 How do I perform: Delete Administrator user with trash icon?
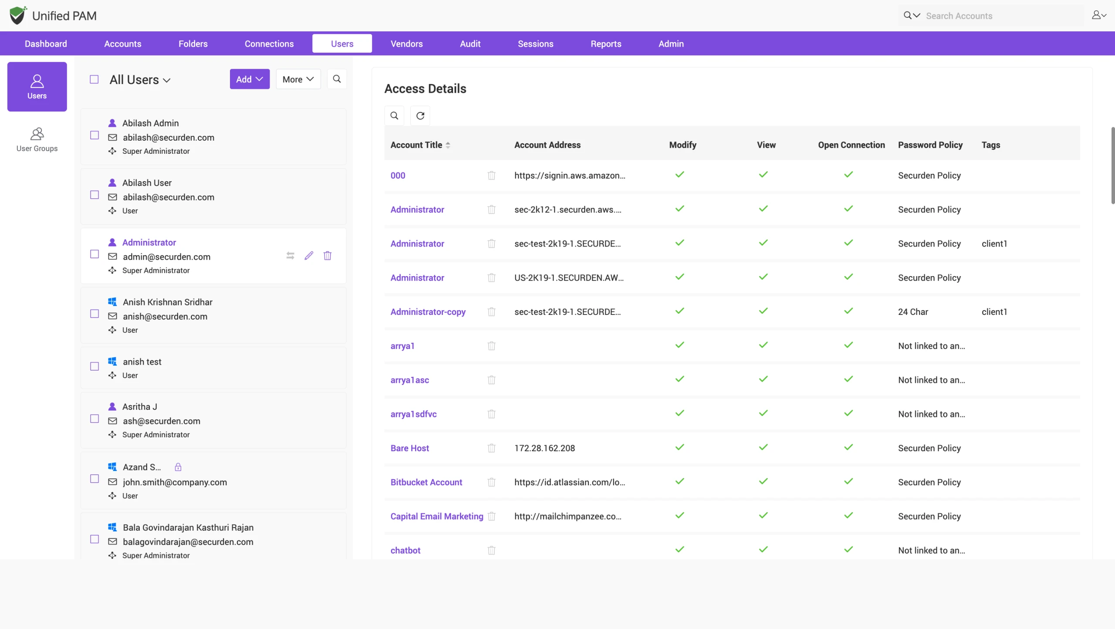pos(328,256)
